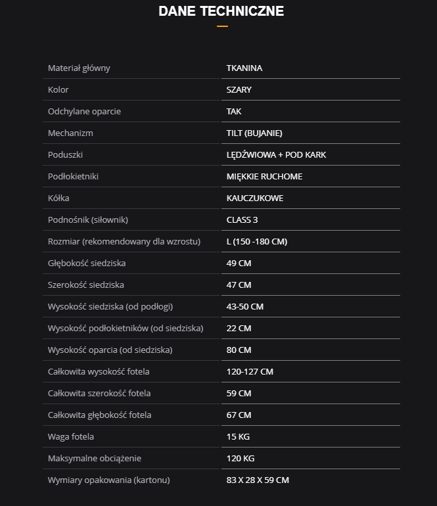Select the L (150 -180 CM) size value
This screenshot has height=506, width=437.
pos(257,242)
